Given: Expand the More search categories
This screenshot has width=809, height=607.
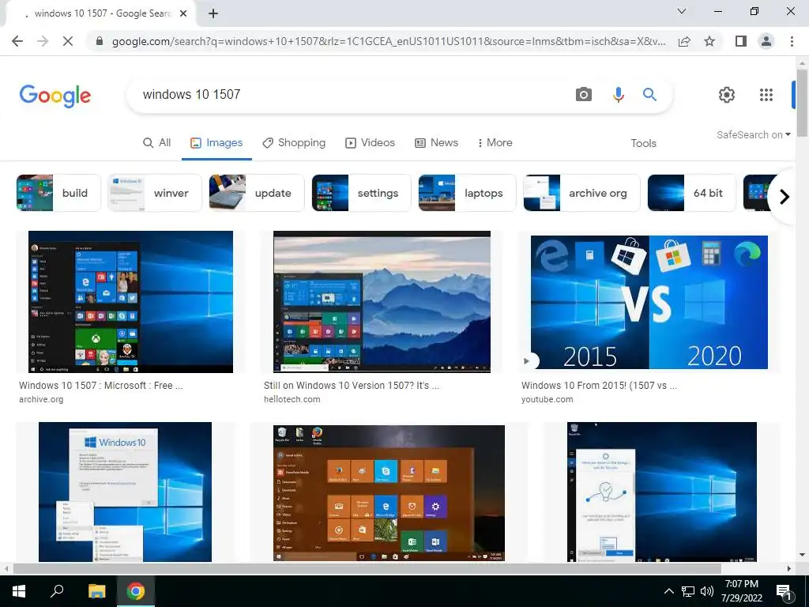Looking at the screenshot, I should point(495,143).
